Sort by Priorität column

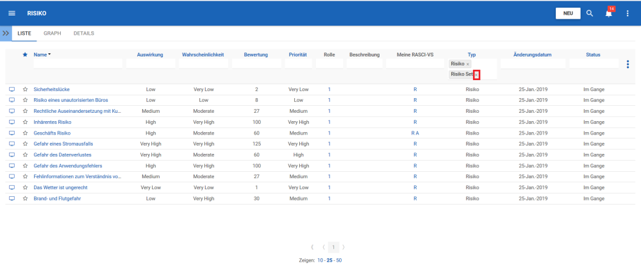(x=297, y=54)
